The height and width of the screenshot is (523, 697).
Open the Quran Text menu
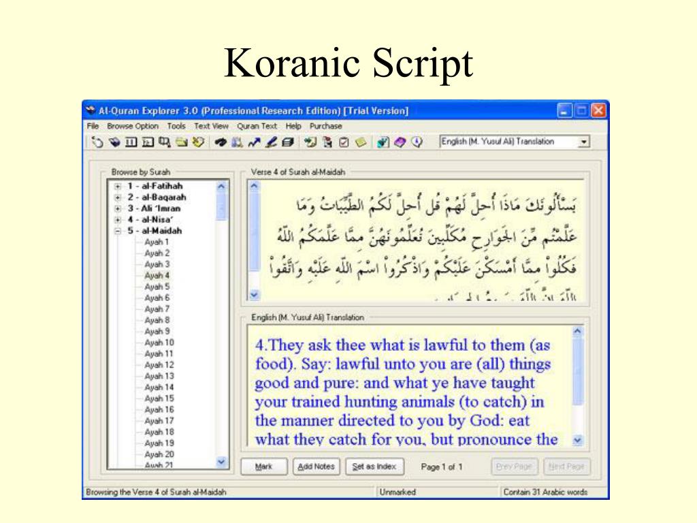[x=257, y=126]
